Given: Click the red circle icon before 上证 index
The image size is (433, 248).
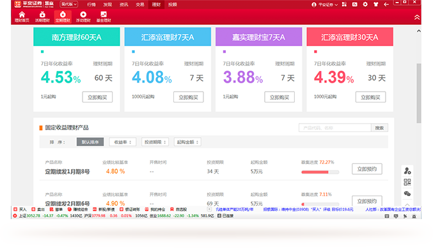Looking at the screenshot, I should pyautogui.click(x=15, y=215).
